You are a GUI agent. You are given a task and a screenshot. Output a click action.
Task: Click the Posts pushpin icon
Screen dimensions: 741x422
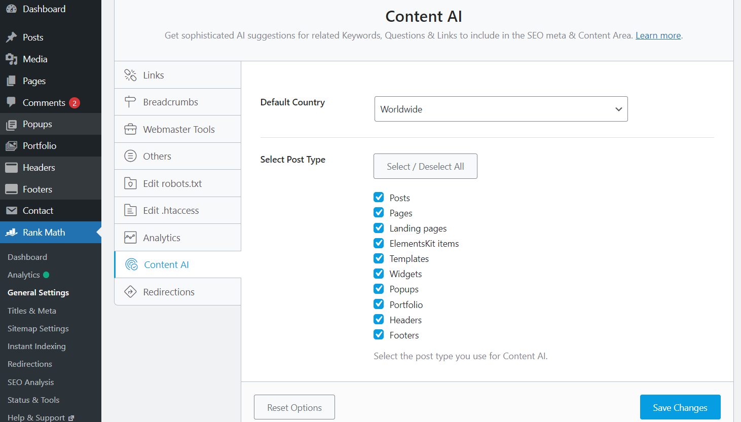click(x=11, y=37)
